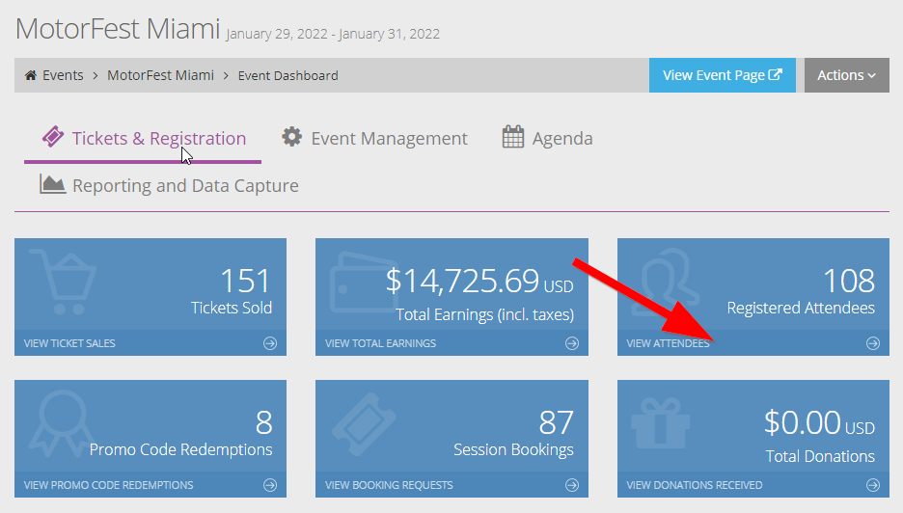This screenshot has width=903, height=513.
Task: Click arrow icon beside View Total Earnings
Action: (x=572, y=343)
